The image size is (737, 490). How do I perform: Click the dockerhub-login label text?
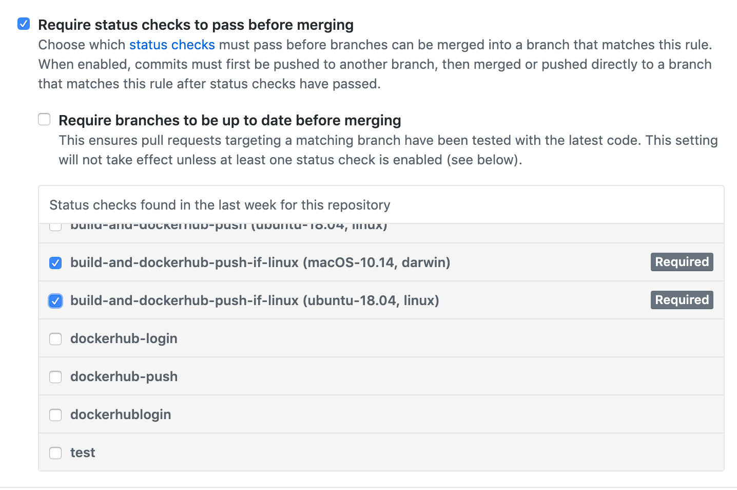(x=124, y=338)
